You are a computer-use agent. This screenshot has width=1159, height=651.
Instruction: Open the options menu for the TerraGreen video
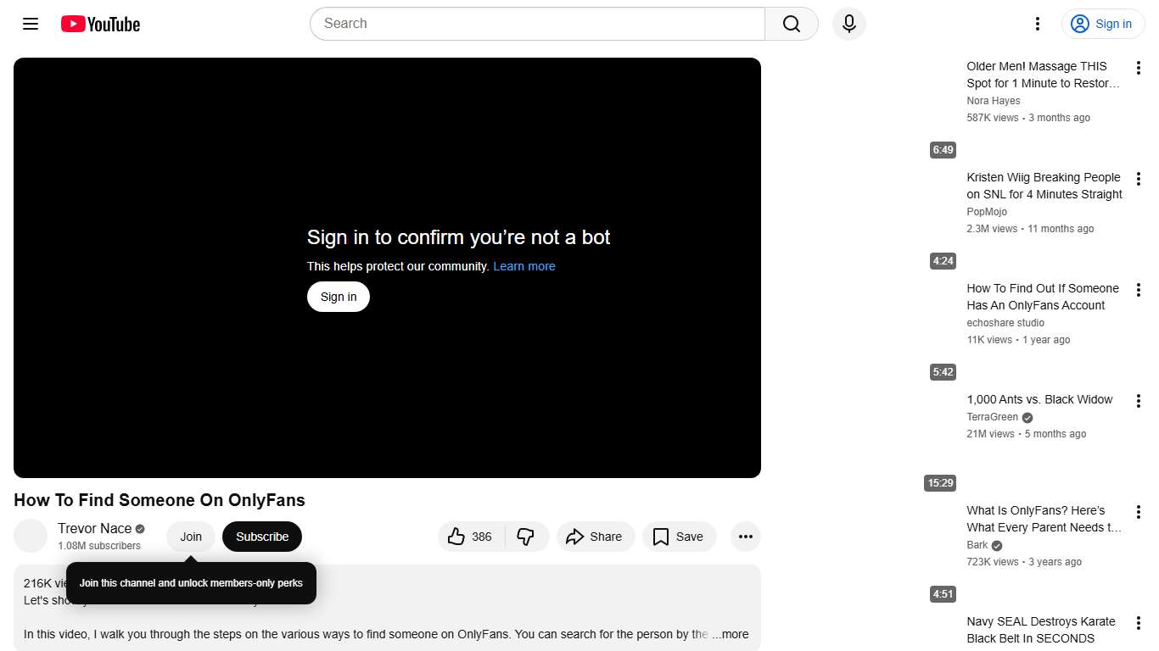(x=1139, y=401)
